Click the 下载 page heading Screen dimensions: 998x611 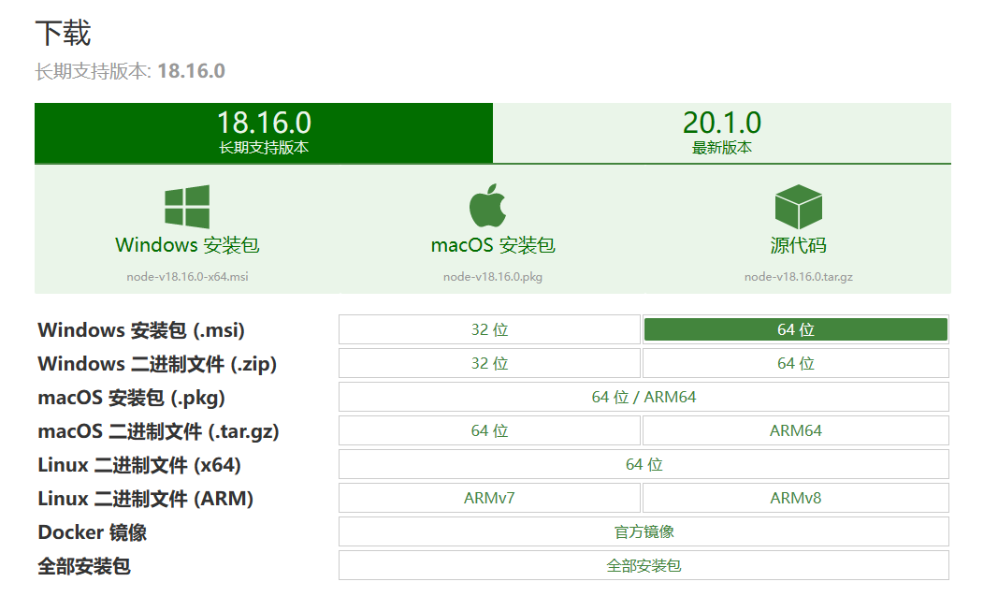click(63, 33)
